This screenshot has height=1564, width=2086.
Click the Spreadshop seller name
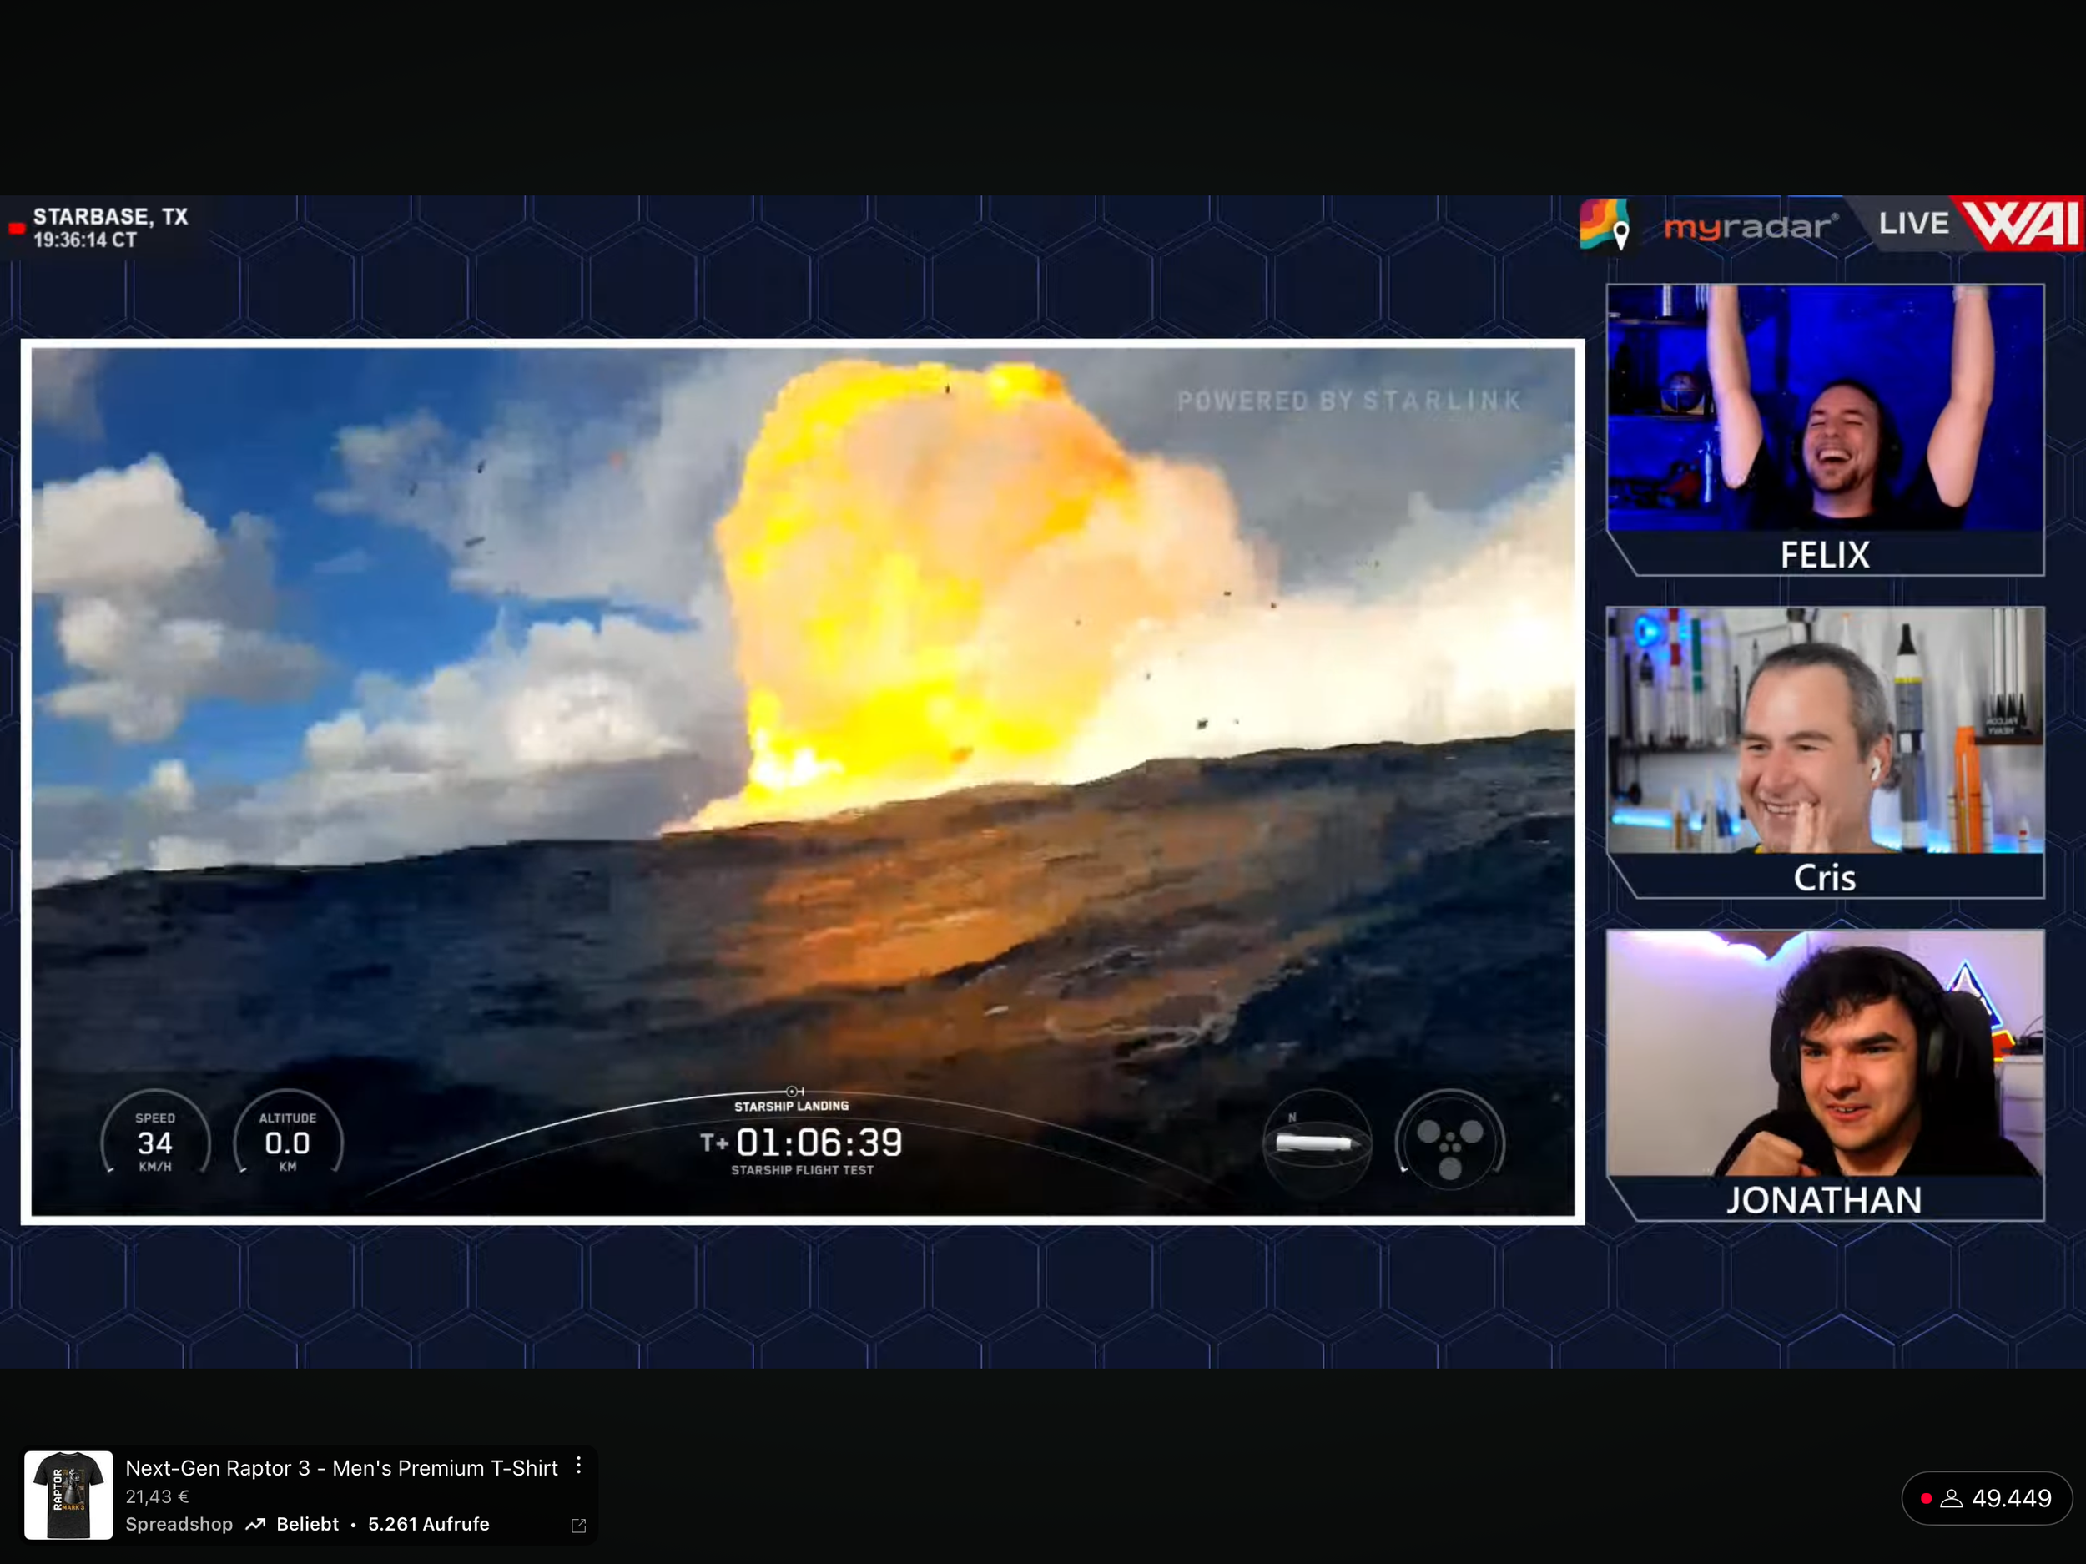(179, 1525)
